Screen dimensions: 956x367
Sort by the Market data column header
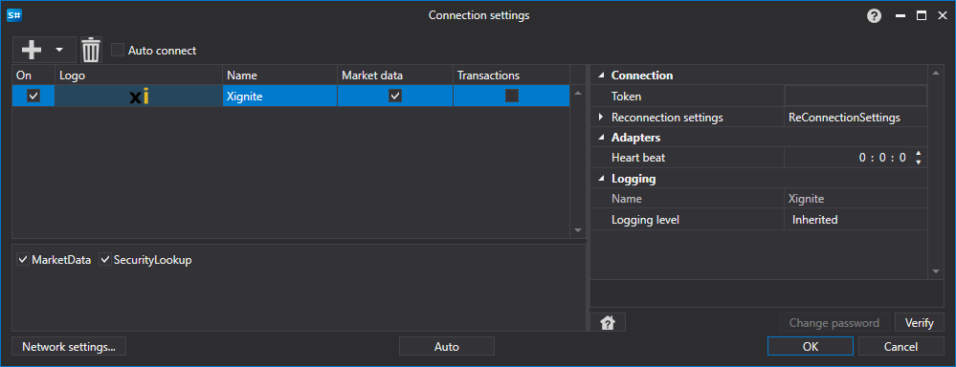[395, 76]
